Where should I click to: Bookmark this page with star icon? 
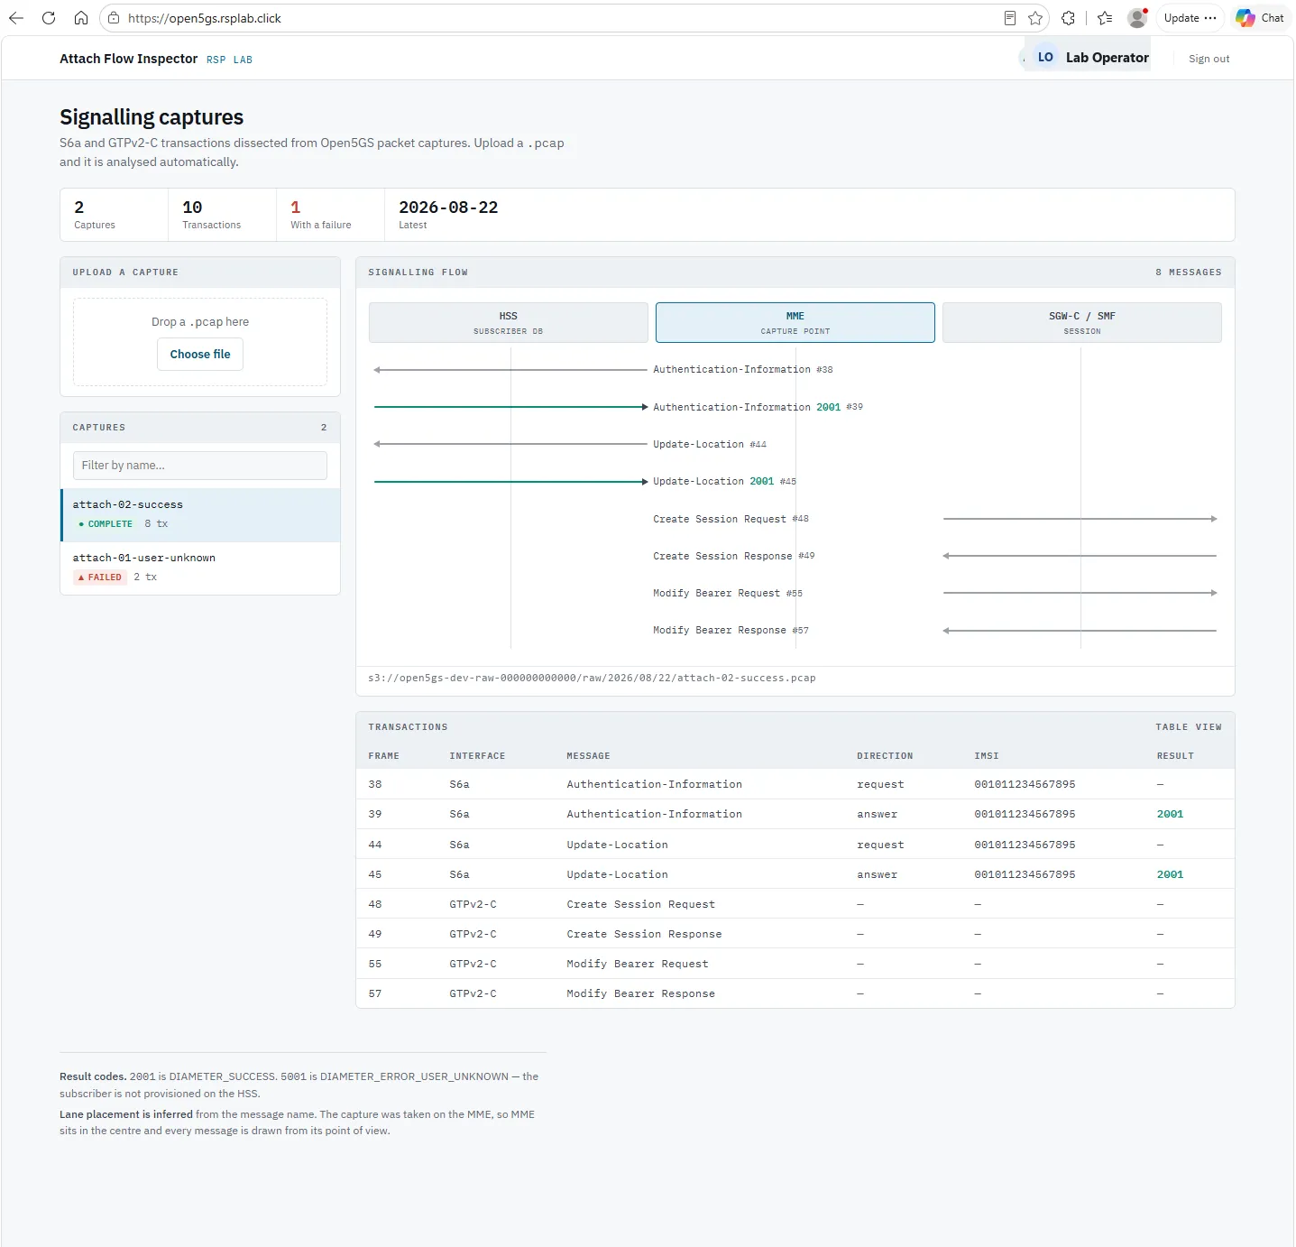click(1035, 18)
